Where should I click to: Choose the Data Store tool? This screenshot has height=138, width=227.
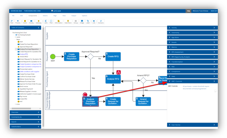pyautogui.click(x=68, y=22)
